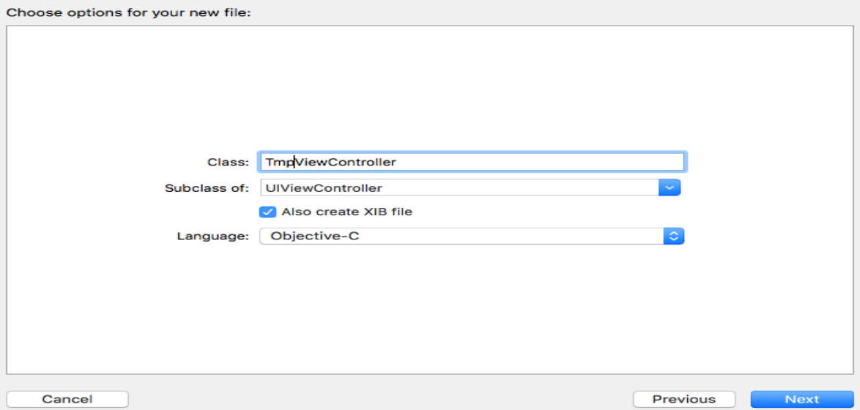This screenshot has width=860, height=410.
Task: Click the Cancel button
Action: [x=67, y=399]
